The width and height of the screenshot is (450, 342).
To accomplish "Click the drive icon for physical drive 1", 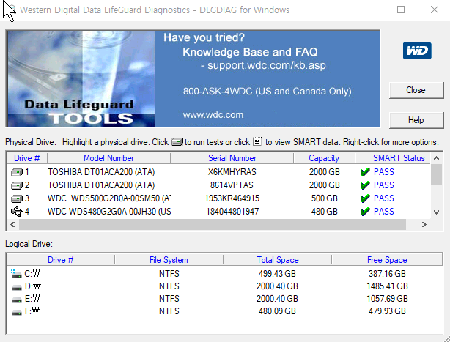I will click(17, 172).
